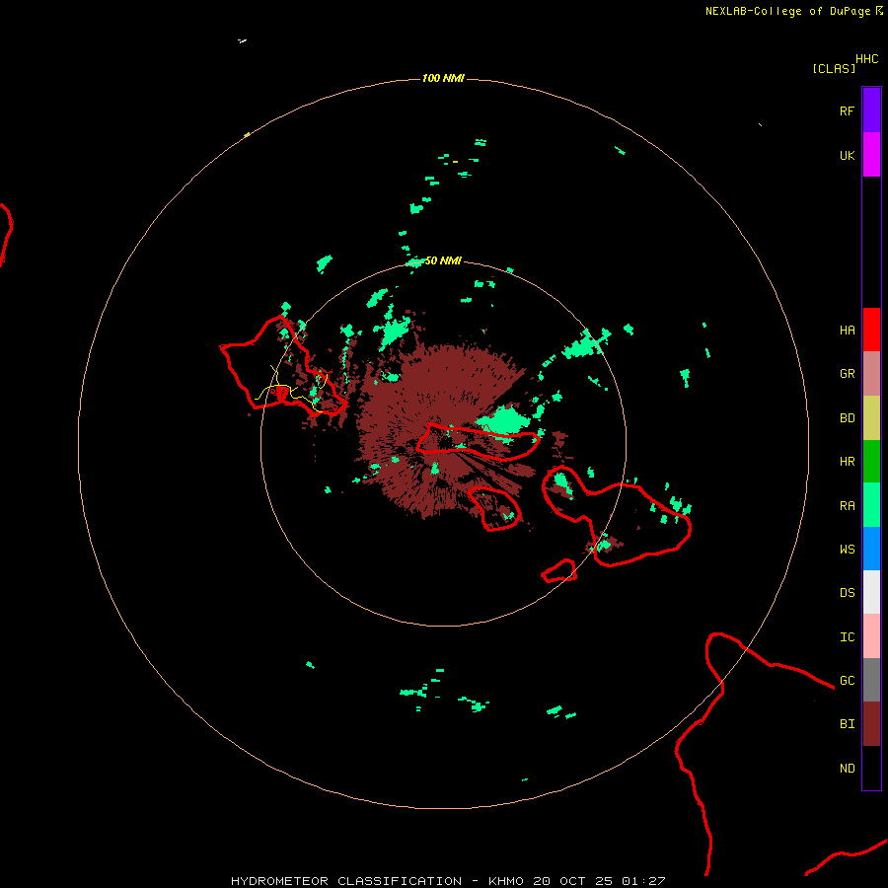Click the BD legend label
This screenshot has width=888, height=888.
click(847, 418)
